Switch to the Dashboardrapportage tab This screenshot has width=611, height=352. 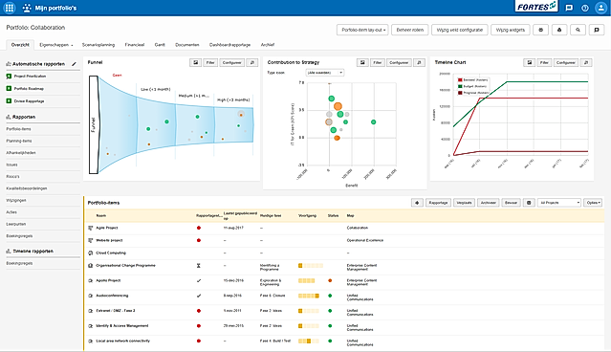(x=229, y=45)
